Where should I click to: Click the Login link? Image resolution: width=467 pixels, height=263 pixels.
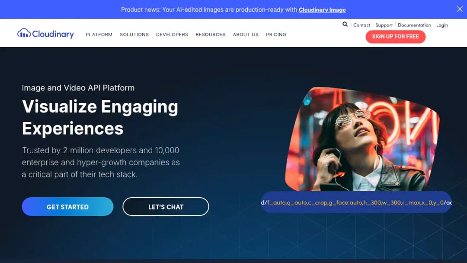(x=441, y=25)
